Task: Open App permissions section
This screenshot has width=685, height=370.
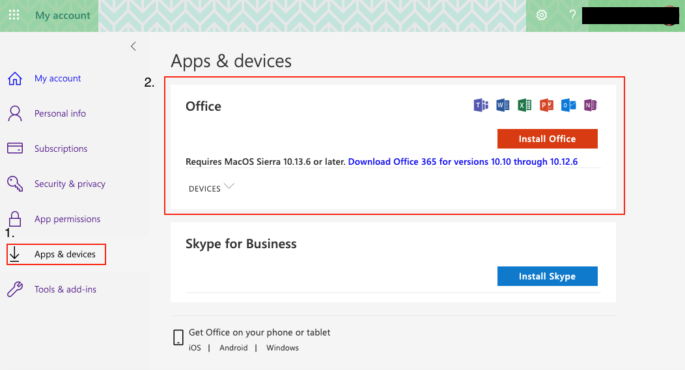Action: click(x=67, y=219)
